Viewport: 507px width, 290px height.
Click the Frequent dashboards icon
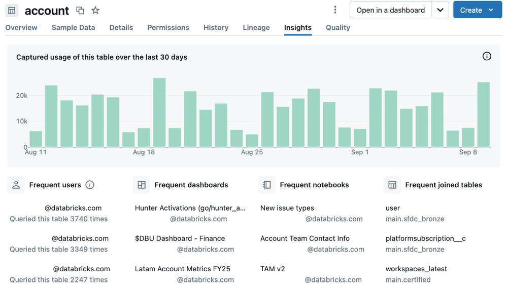tap(142, 185)
